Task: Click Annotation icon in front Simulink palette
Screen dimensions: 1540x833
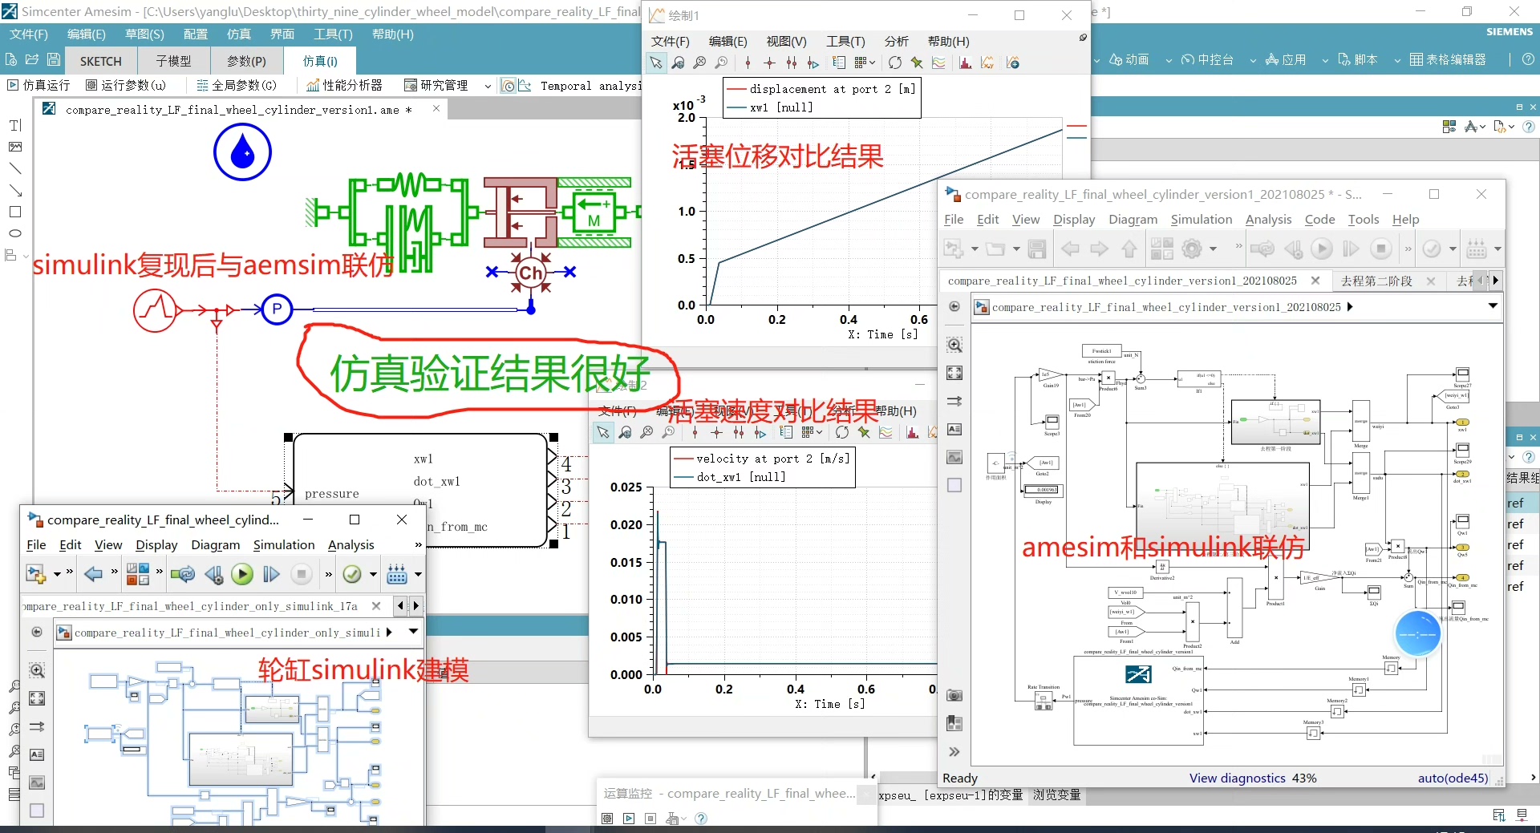Action: pyautogui.click(x=37, y=754)
